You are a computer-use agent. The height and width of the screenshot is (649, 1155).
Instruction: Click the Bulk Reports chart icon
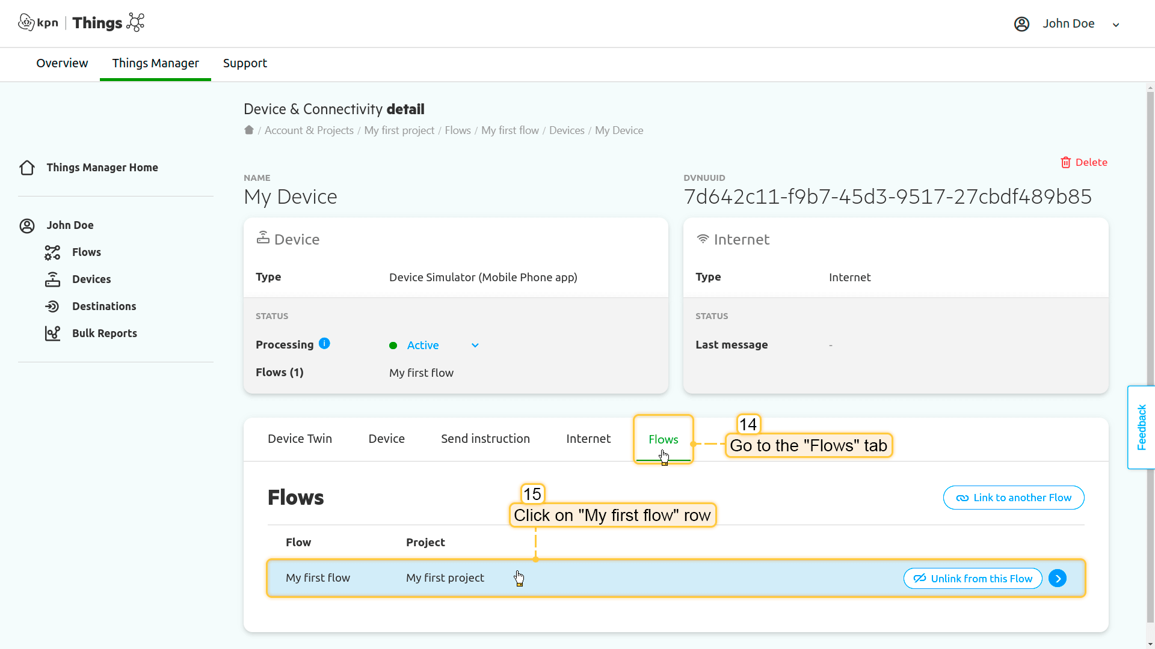[52, 334]
